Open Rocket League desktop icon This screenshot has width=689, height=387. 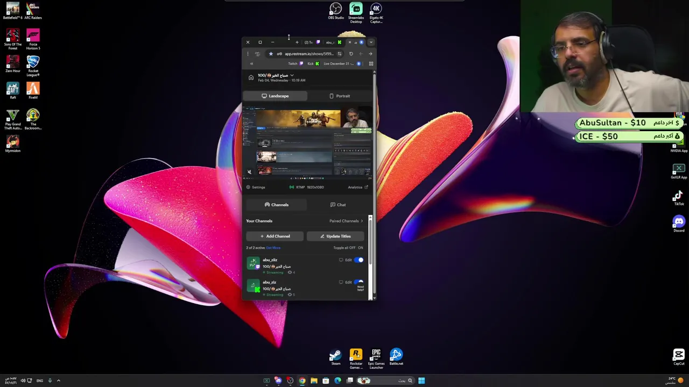click(x=33, y=66)
